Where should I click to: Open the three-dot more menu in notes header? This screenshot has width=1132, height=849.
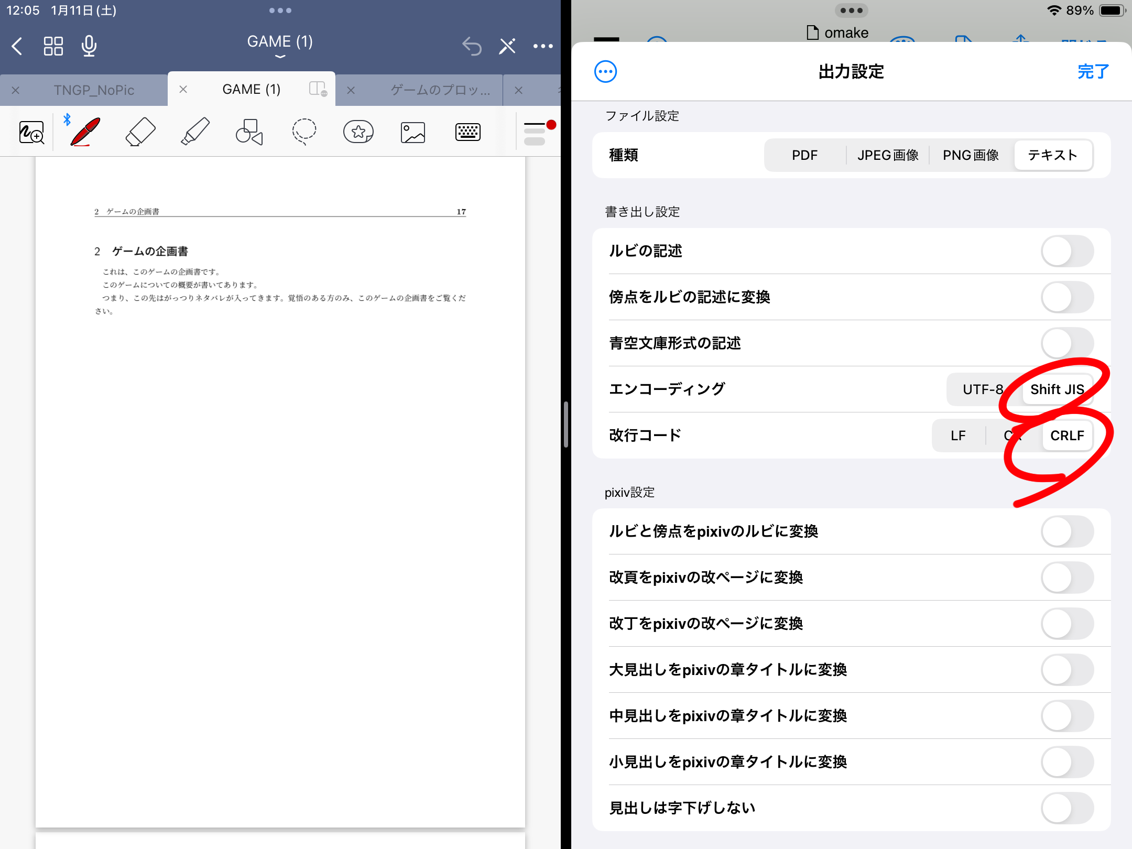point(543,46)
